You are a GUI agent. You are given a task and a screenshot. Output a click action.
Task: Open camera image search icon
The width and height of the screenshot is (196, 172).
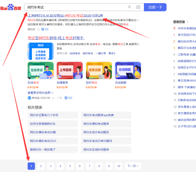point(138,7)
